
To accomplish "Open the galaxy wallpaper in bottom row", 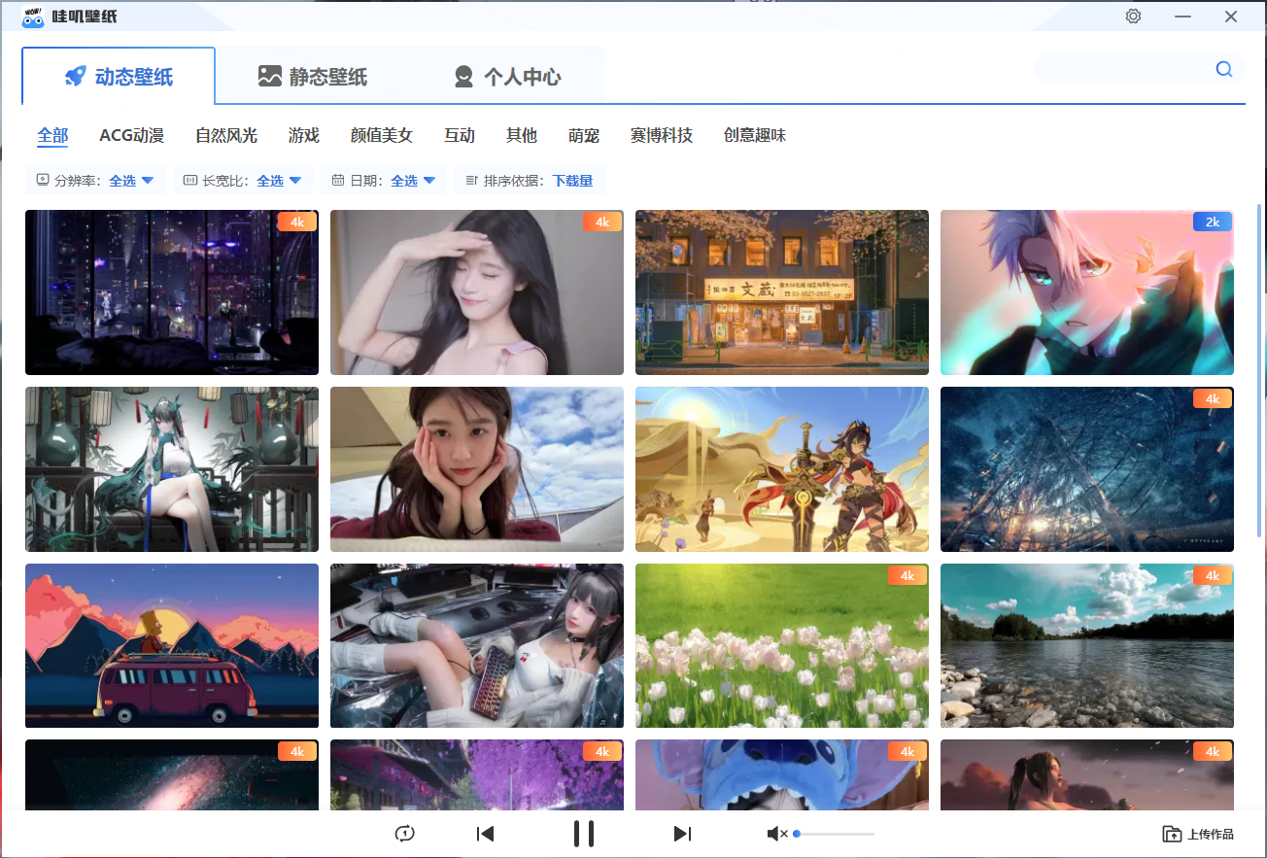I will tap(172, 774).
